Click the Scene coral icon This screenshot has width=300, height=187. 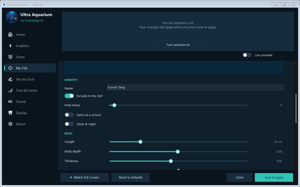(x=10, y=57)
